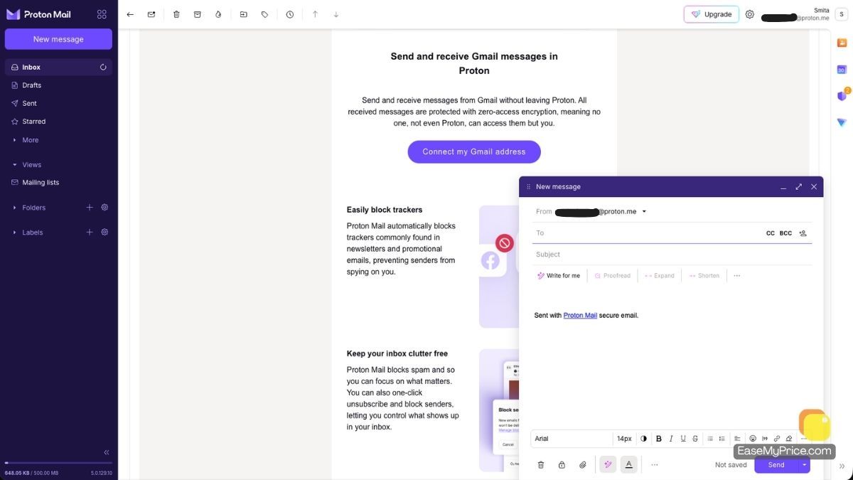Toggle strikethrough formatting
Image resolution: width=853 pixels, height=480 pixels.
[695, 439]
